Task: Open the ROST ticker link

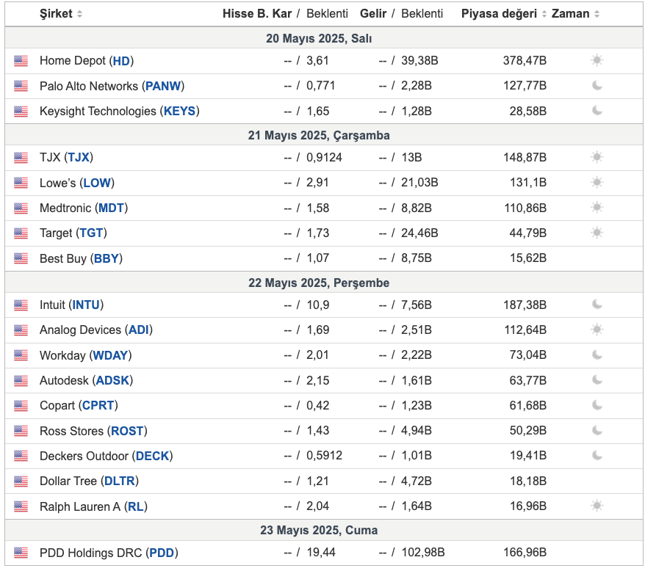Action: (x=127, y=431)
